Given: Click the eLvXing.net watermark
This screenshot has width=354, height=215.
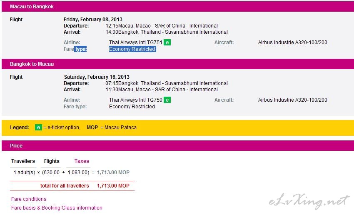Looking at the screenshot, I should click(309, 201).
